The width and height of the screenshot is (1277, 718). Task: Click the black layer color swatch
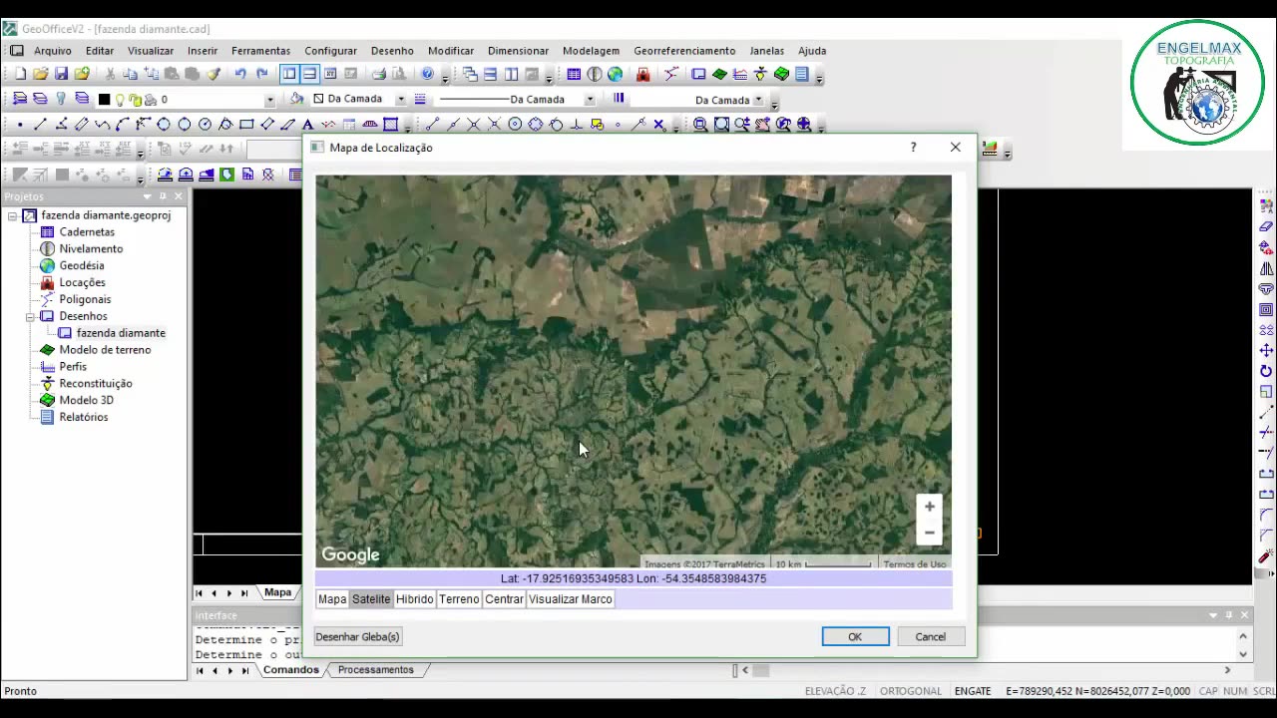pos(104,100)
